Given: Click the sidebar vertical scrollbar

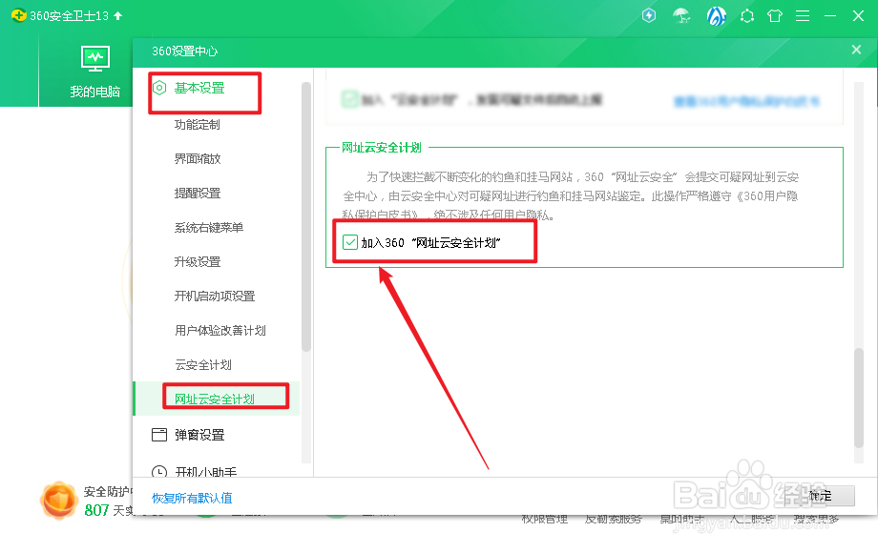Looking at the screenshot, I should coord(305,217).
